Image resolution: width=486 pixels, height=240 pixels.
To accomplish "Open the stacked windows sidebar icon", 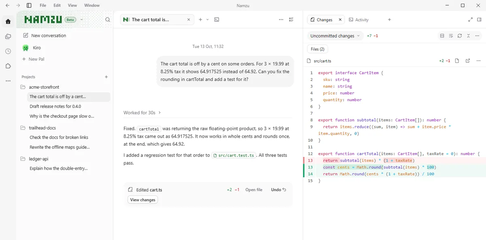I will click(8, 36).
